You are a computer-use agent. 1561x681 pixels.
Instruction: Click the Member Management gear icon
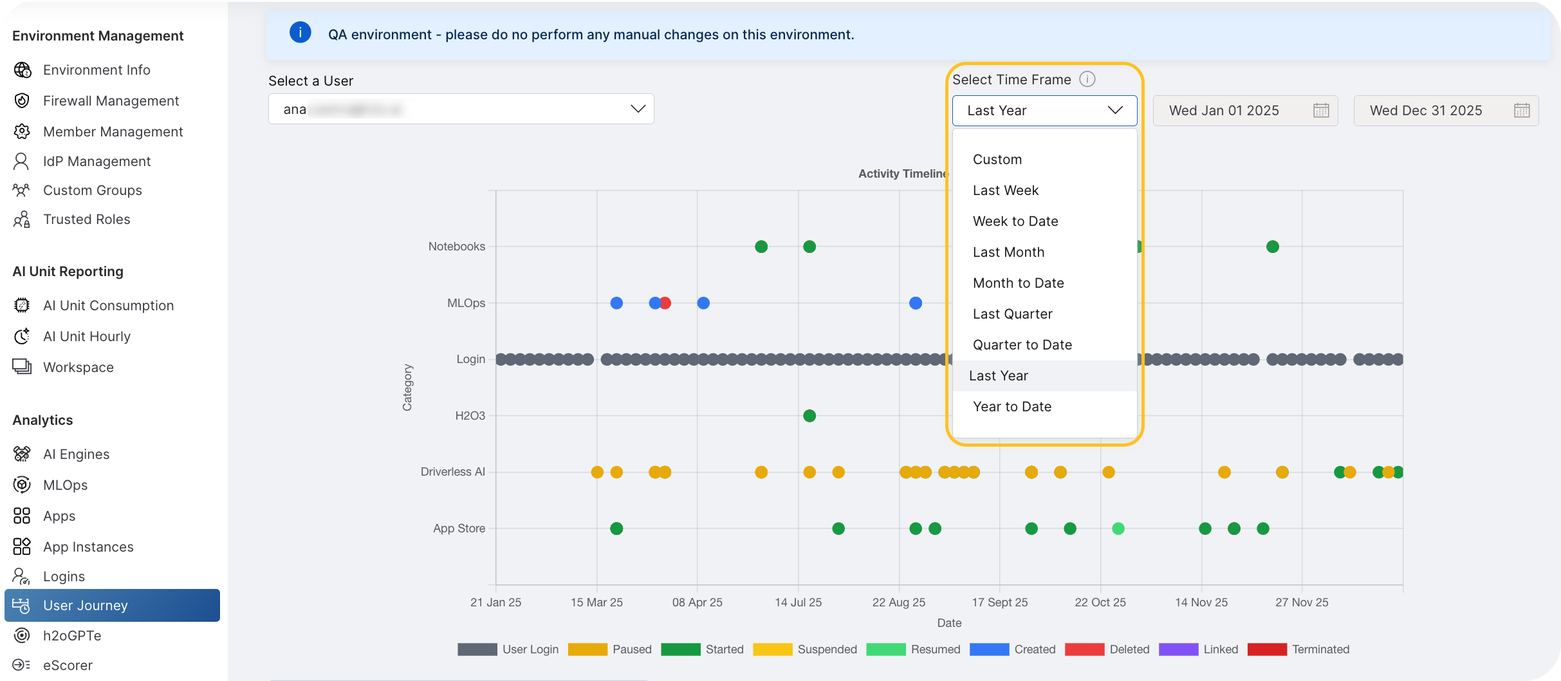(21, 131)
